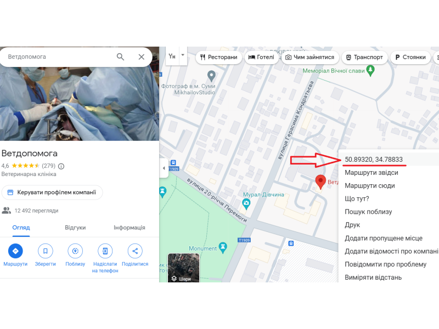This screenshot has height=329, width=439.
Task: Click the (279) reviews count
Action: pyautogui.click(x=48, y=166)
